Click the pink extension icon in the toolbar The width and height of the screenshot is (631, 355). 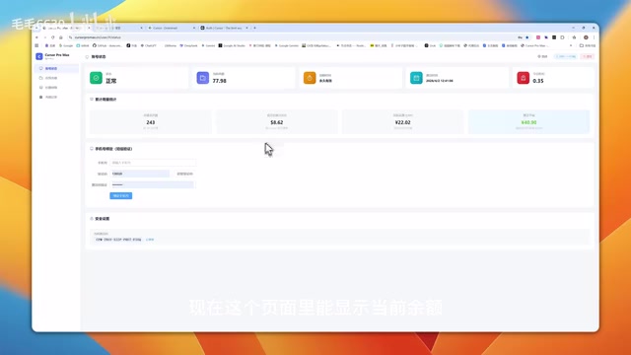pyautogui.click(x=538, y=37)
